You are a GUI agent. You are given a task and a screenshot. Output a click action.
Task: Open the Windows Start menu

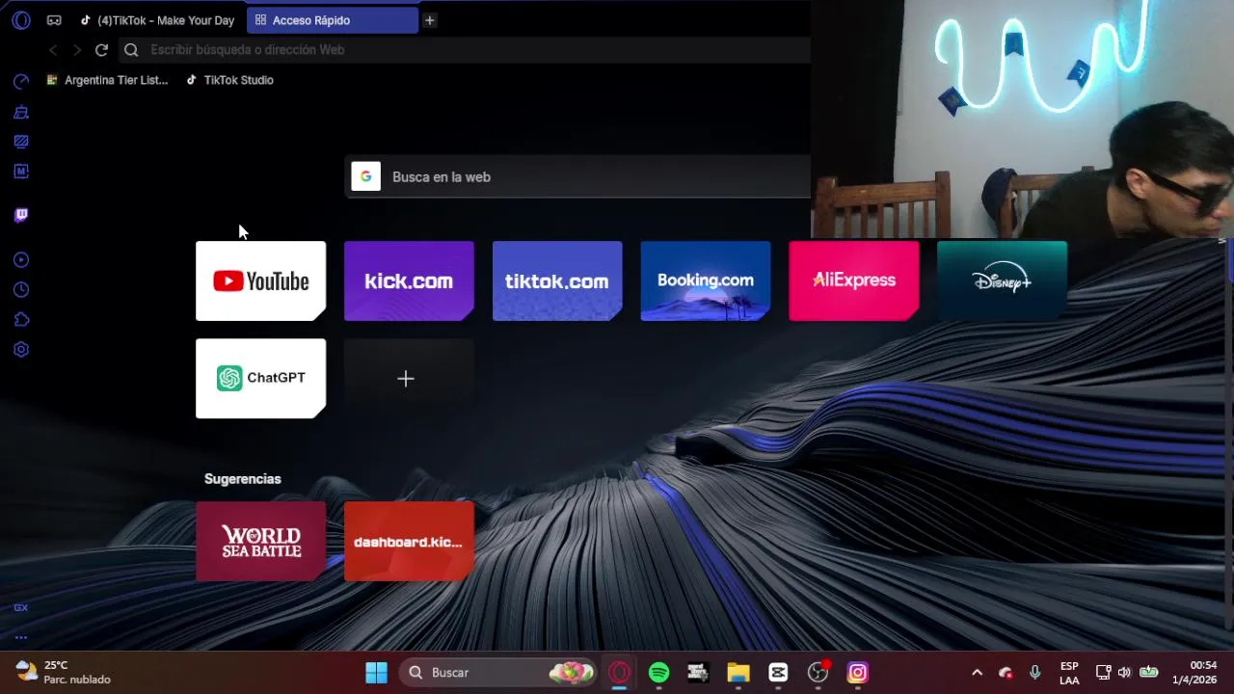click(x=376, y=673)
